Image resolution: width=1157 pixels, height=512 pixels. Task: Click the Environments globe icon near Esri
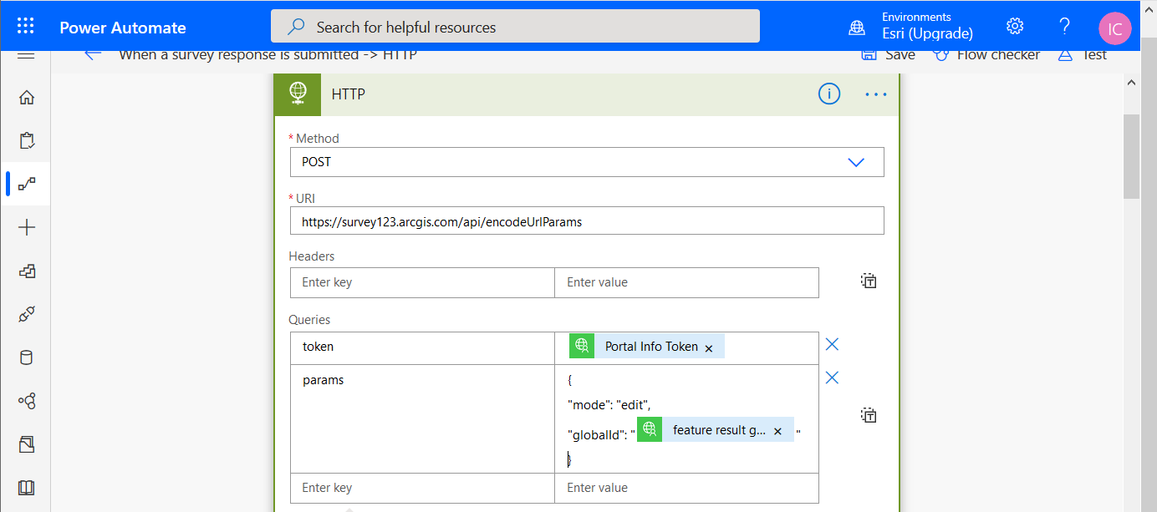(856, 26)
